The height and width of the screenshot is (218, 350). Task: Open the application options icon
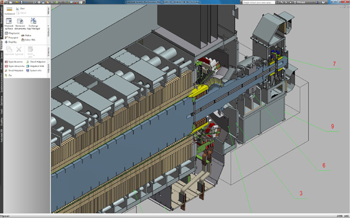[x=9, y=24]
